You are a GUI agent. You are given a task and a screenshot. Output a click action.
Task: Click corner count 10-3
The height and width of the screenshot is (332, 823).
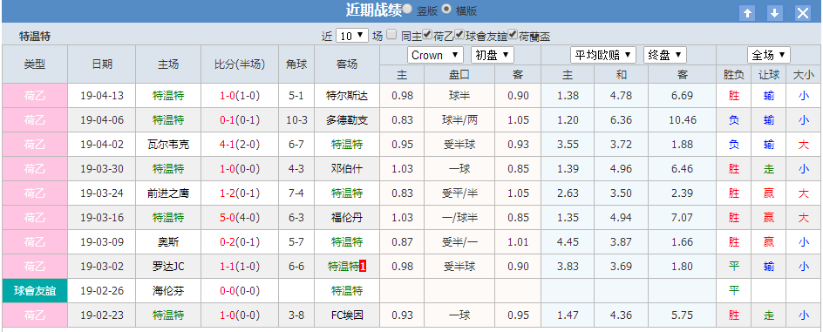point(296,120)
